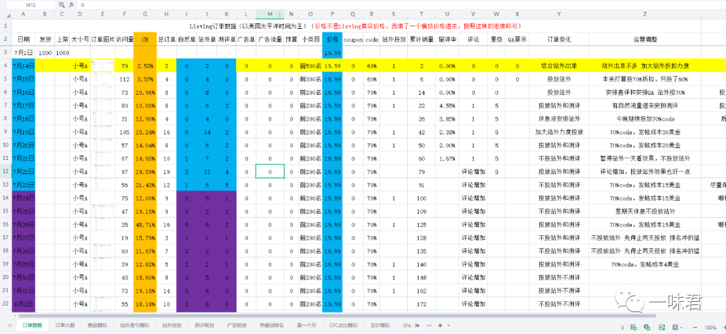Click the zoom magnifier icon beside Name Box
Viewport: 726px width, 334px height.
63,5
